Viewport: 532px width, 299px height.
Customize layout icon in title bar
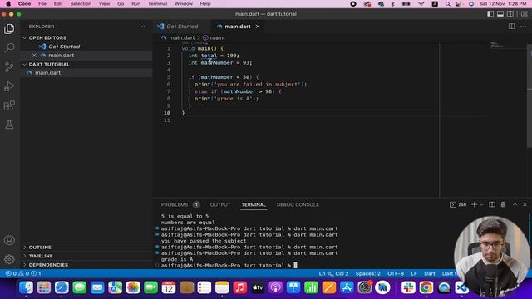(525, 14)
